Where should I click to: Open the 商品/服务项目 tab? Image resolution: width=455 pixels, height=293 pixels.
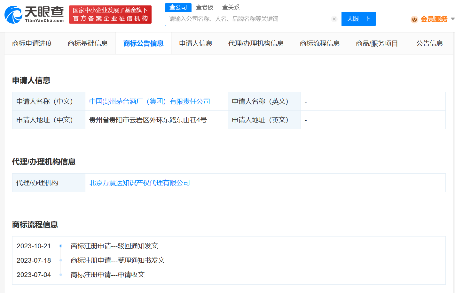pyautogui.click(x=377, y=43)
